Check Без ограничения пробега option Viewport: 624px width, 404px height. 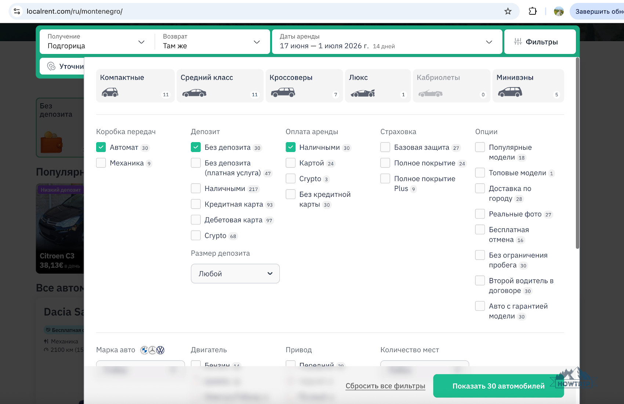pos(480,255)
